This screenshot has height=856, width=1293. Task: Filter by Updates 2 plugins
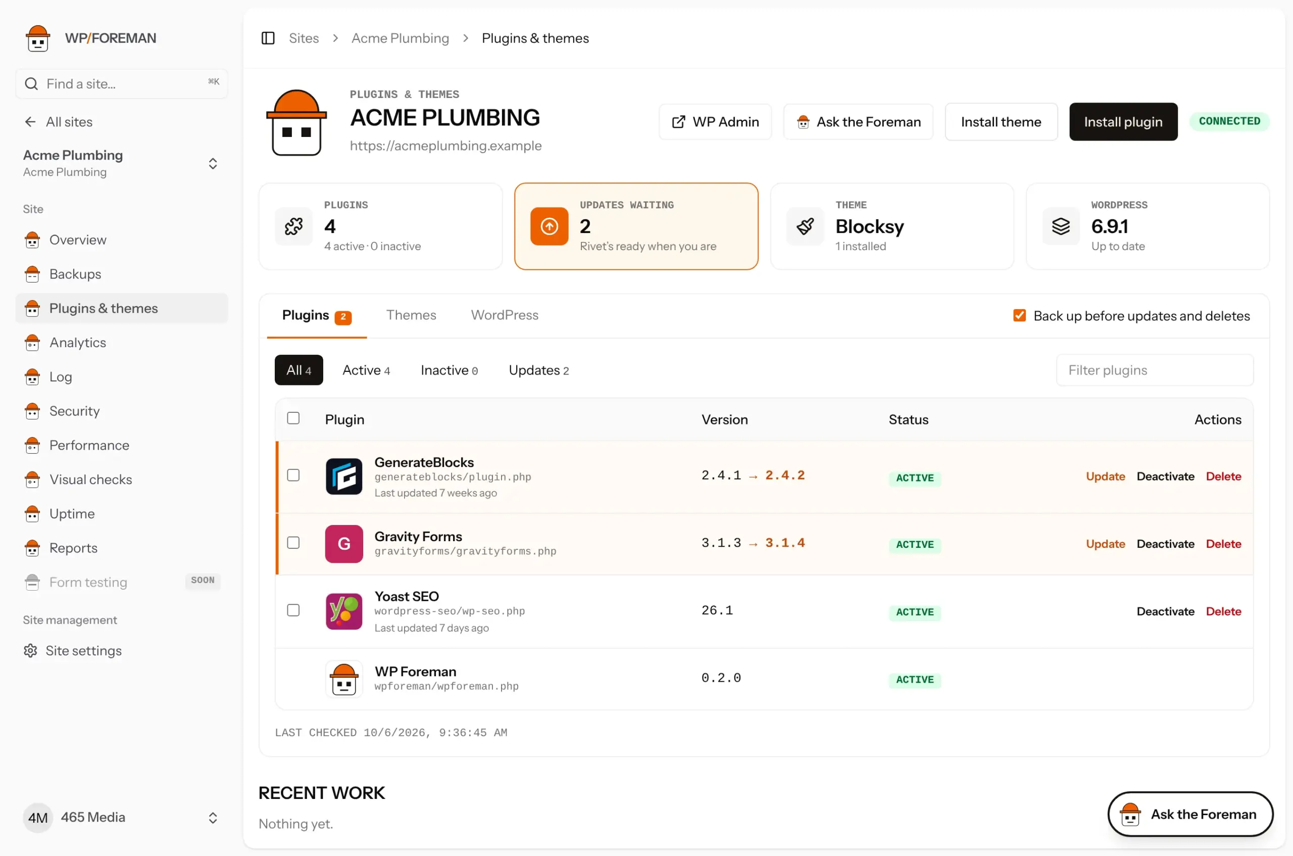point(539,370)
